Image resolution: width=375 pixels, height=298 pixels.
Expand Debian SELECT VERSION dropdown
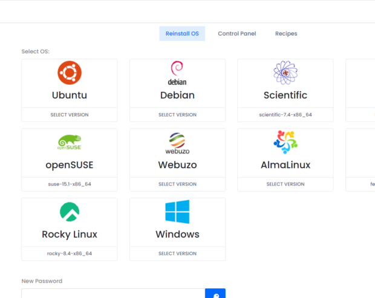177,115
